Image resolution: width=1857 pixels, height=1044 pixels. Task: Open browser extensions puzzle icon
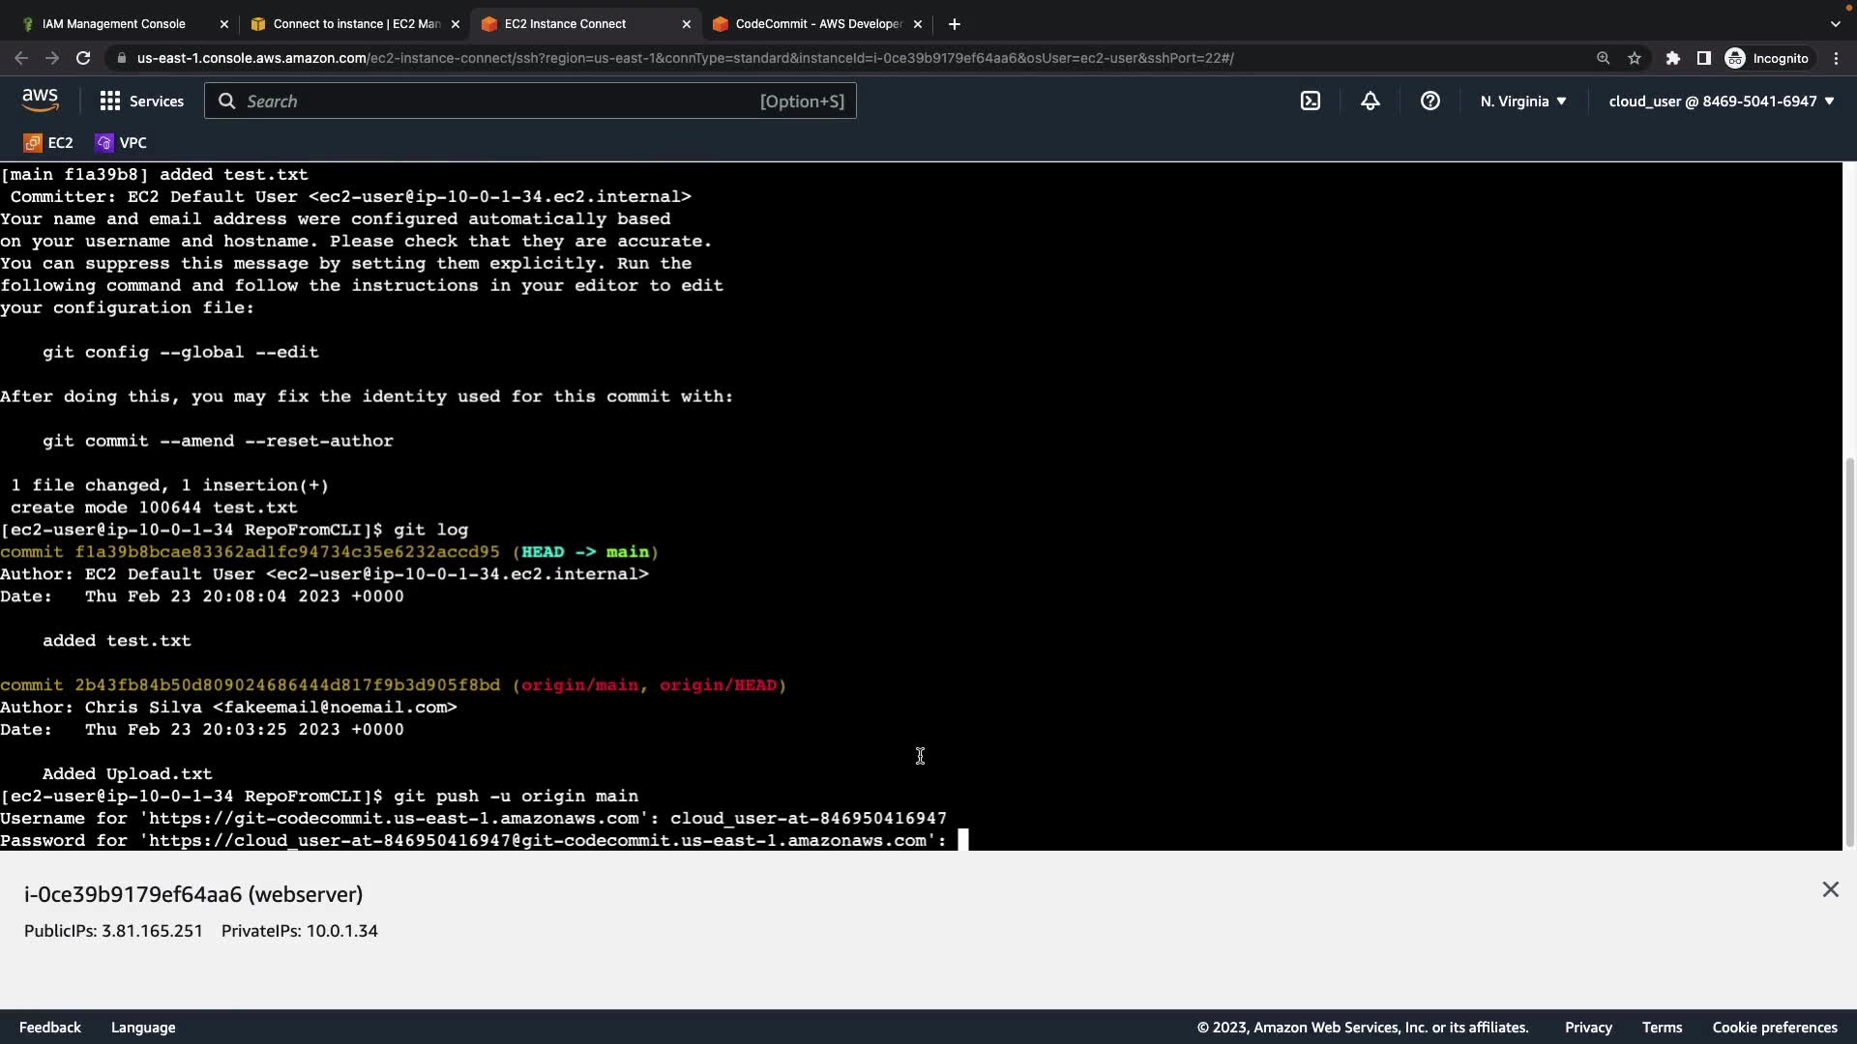(x=1673, y=58)
